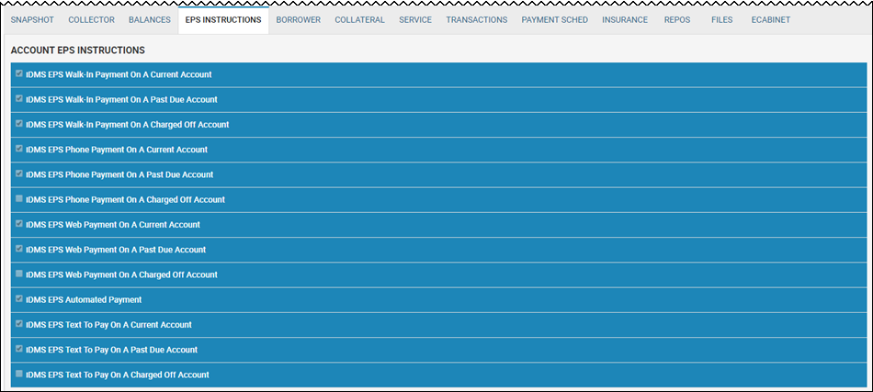The image size is (873, 392).
Task: Open the Snapshot tab
Action: 32,19
